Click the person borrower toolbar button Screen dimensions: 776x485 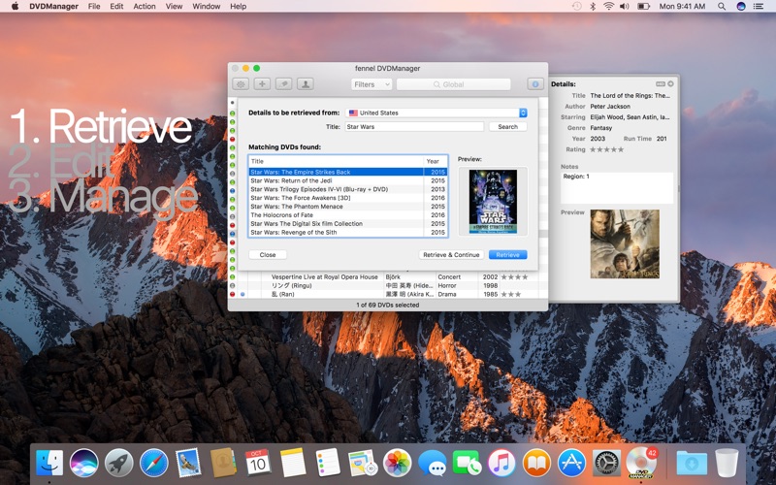tap(306, 84)
